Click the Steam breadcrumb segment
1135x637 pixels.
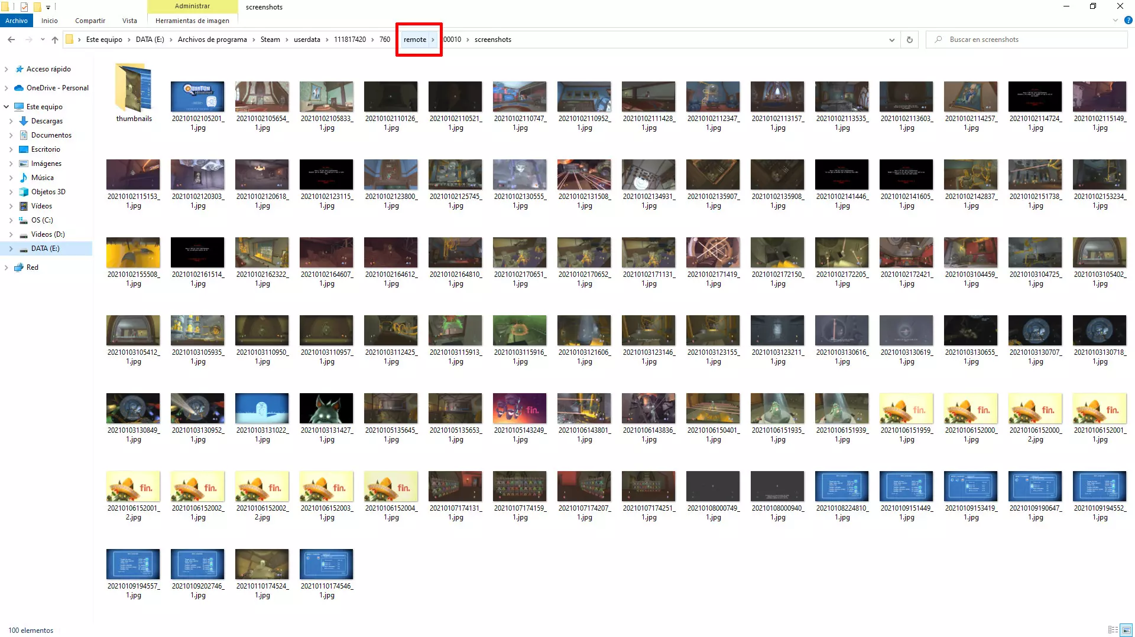pyautogui.click(x=270, y=40)
